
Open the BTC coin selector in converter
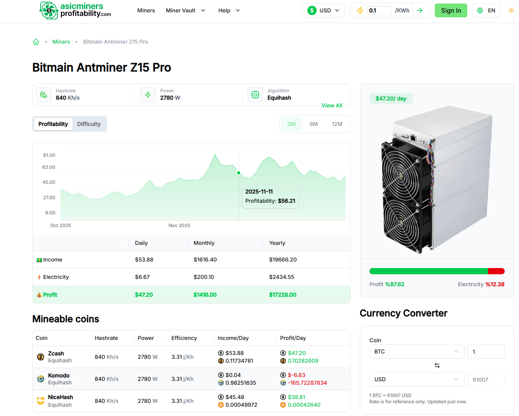click(416, 351)
